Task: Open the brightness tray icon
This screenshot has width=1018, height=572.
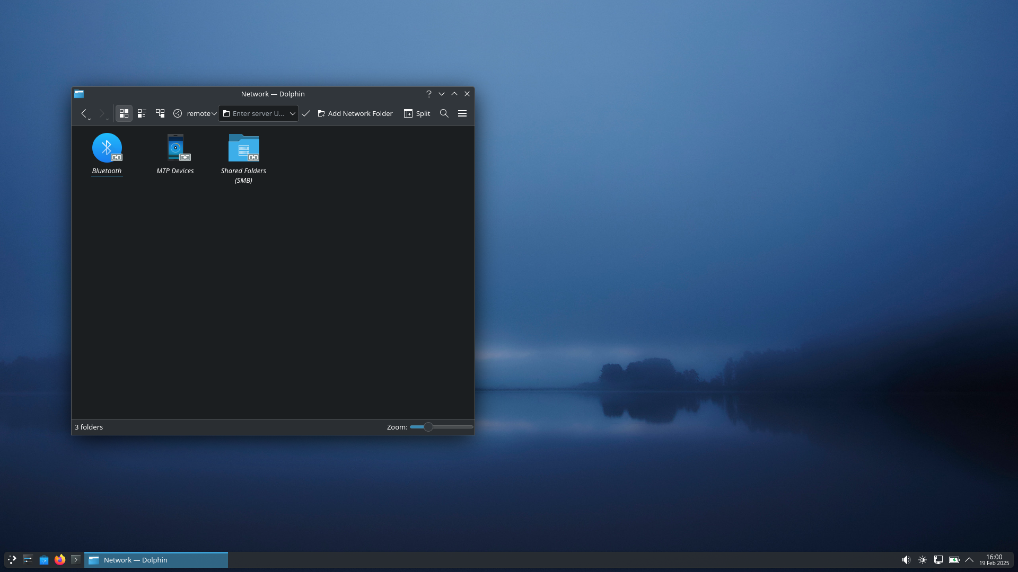Action: click(x=923, y=560)
